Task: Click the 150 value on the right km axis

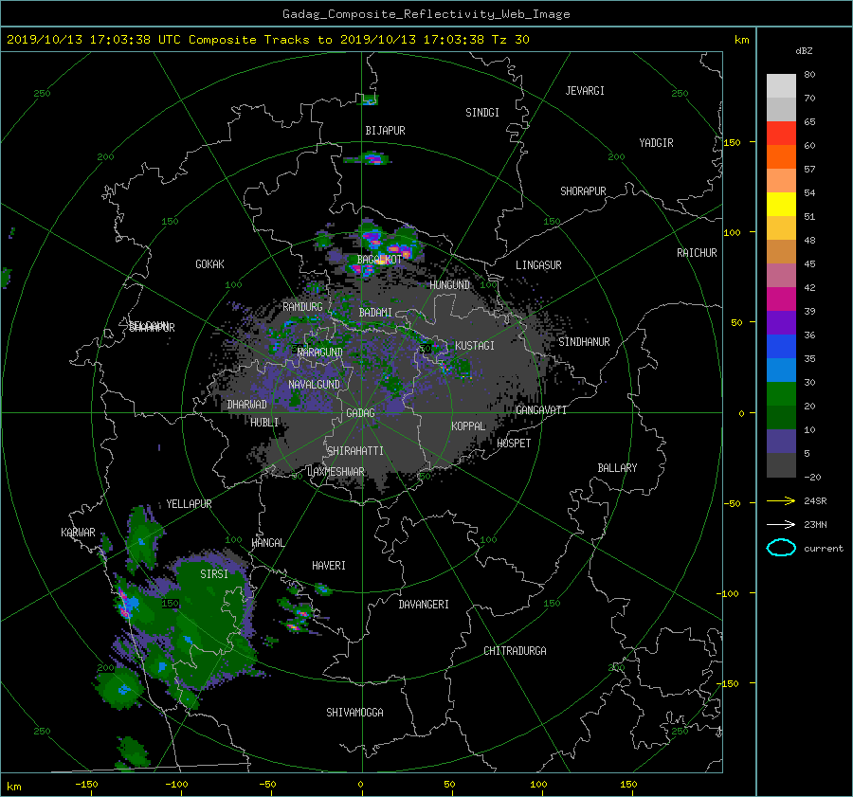Action: tap(733, 142)
